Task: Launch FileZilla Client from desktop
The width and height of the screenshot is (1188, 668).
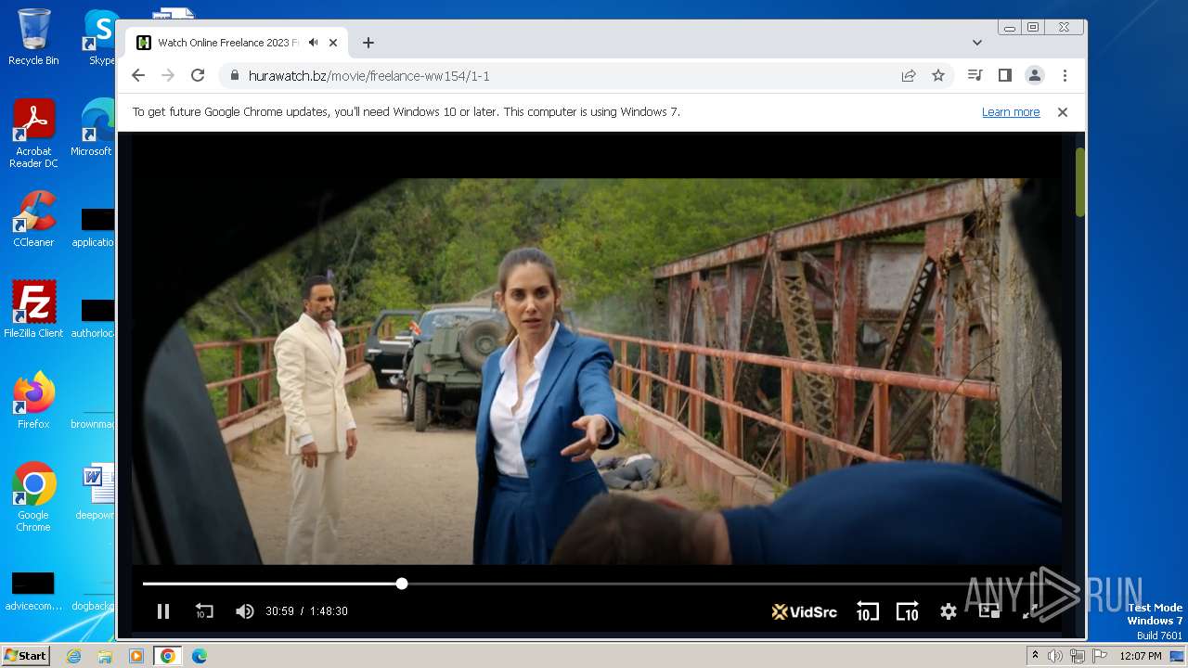Action: (33, 309)
